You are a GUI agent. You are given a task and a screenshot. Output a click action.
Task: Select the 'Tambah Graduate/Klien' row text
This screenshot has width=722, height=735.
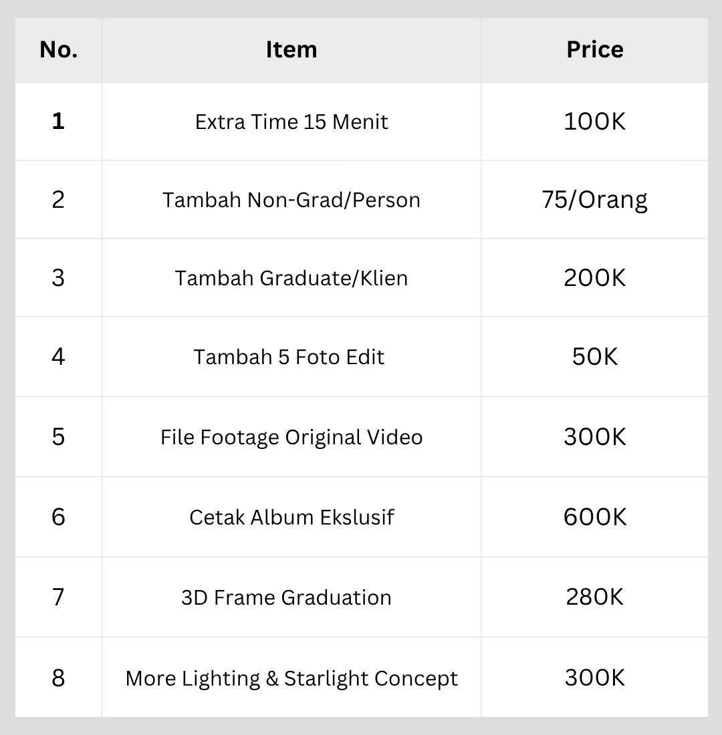coord(291,278)
